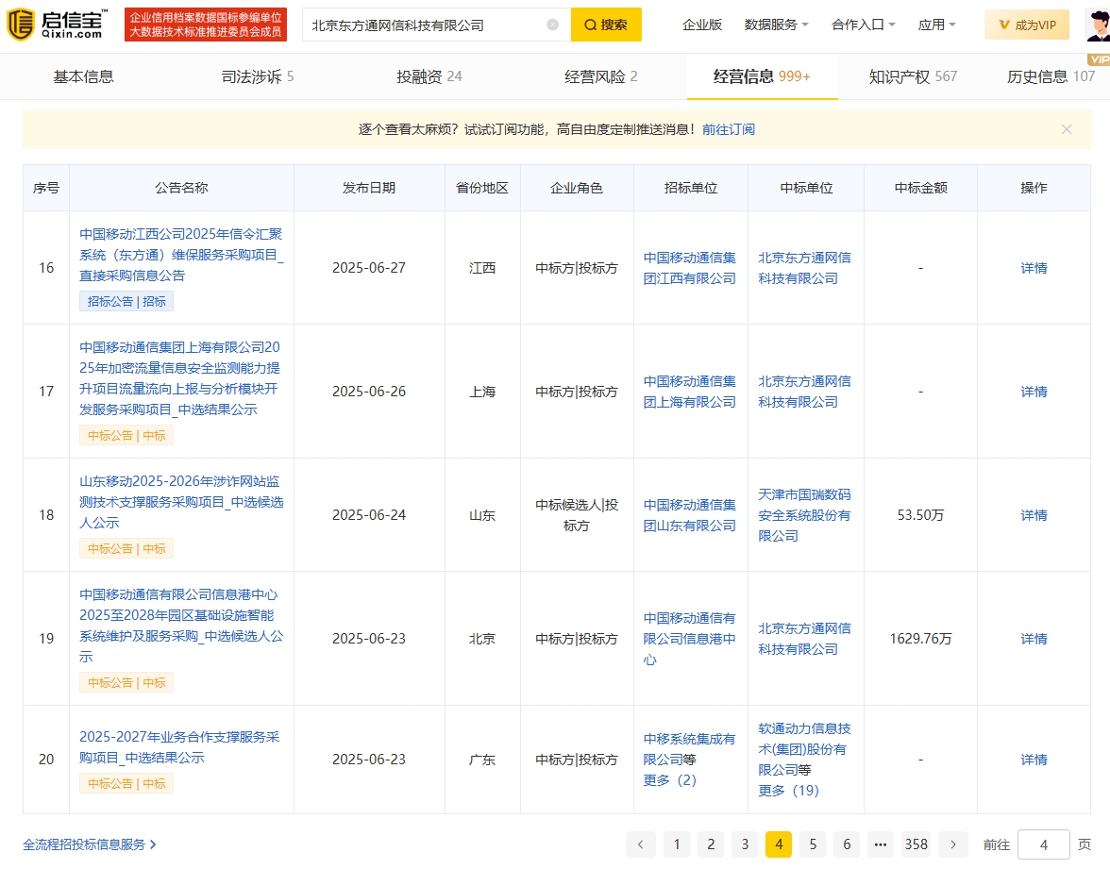Switch to the 司法涉诉 tab
Viewport: 1110px width, 869px height.
257,76
